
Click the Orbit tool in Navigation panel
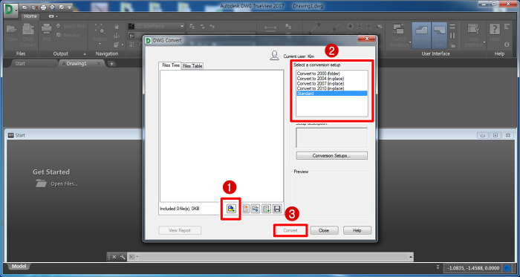tap(117, 36)
